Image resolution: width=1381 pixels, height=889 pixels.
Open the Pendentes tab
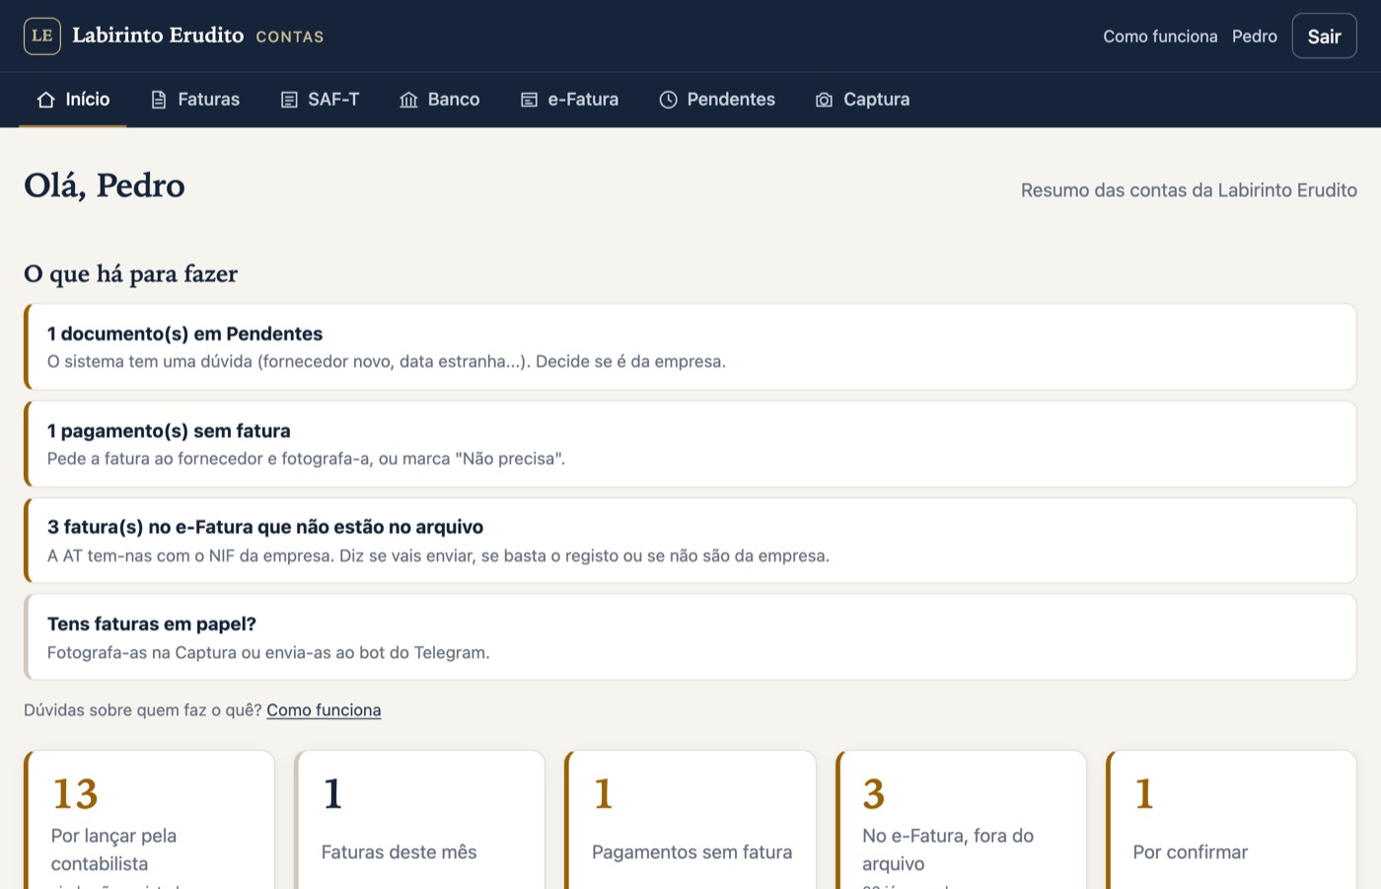pos(717,100)
